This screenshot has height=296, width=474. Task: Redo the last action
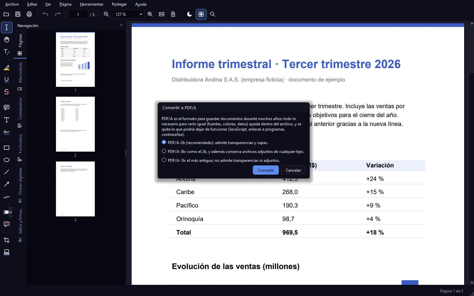tap(58, 14)
